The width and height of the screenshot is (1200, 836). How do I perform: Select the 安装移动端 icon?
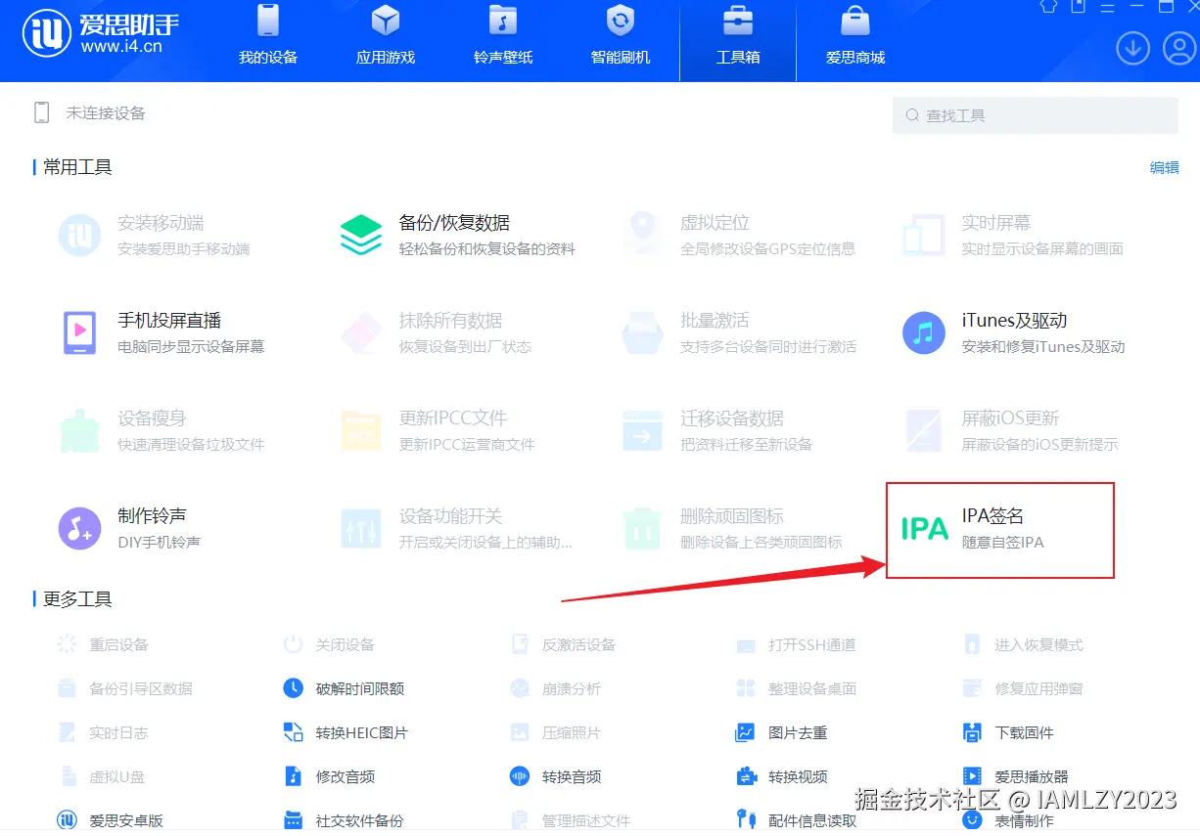[x=79, y=235]
